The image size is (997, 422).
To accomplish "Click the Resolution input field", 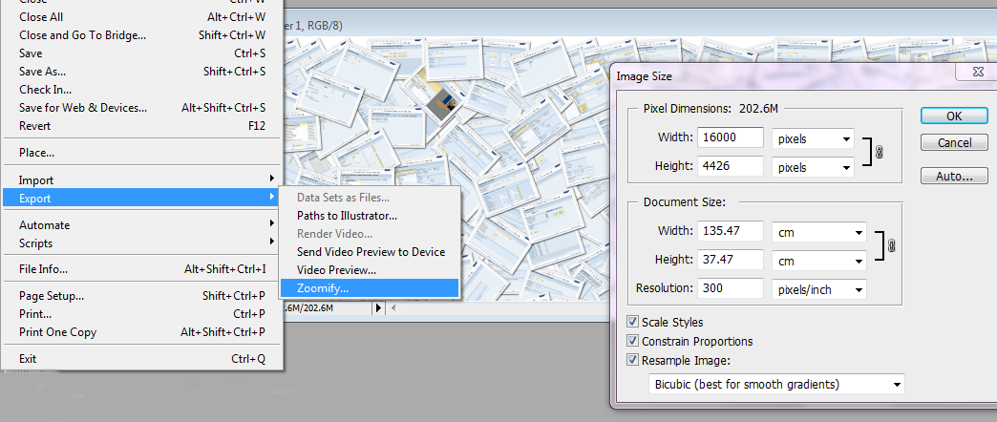I will coord(731,288).
